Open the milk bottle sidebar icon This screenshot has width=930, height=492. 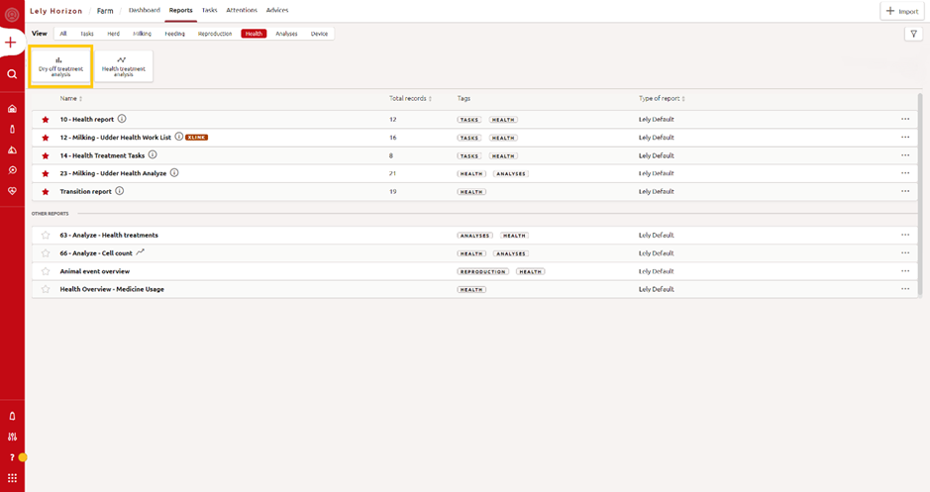tap(12, 130)
